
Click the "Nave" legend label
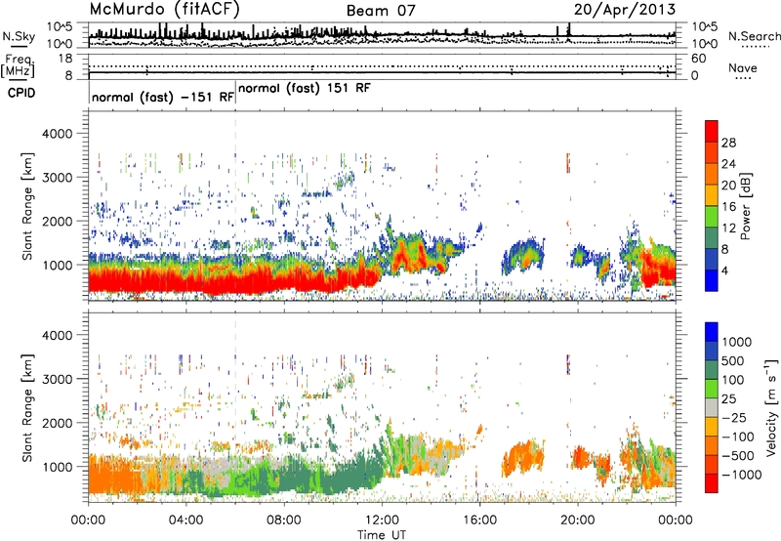pyautogui.click(x=742, y=67)
